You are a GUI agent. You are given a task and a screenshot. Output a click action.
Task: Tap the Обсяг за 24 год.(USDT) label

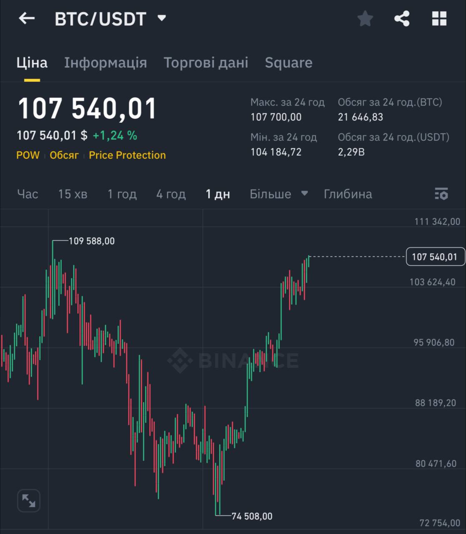point(394,137)
